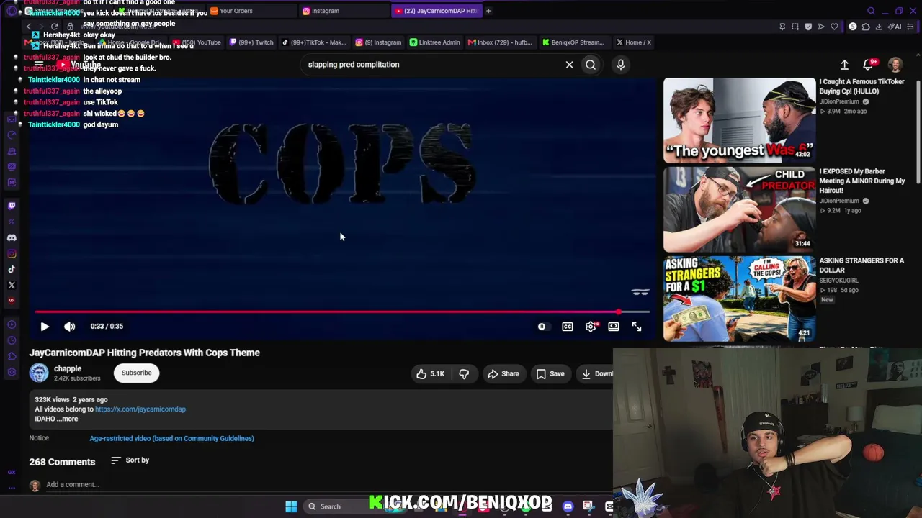Open Discord from the Windows taskbar
This screenshot has height=518, width=922.
[x=568, y=506]
